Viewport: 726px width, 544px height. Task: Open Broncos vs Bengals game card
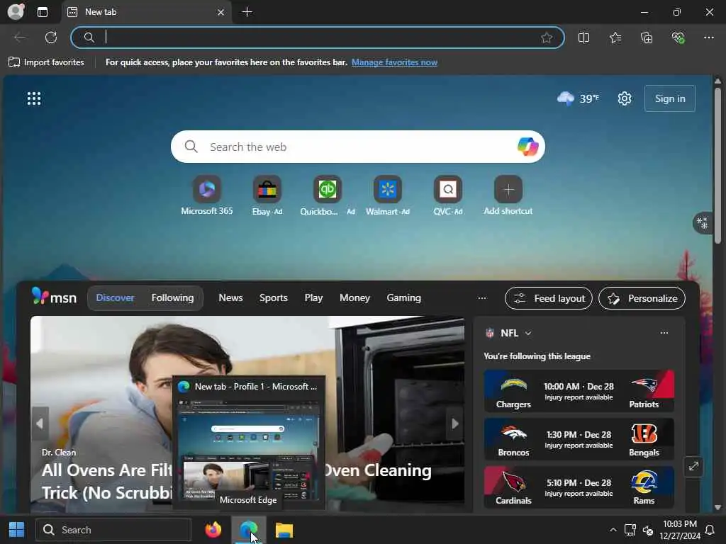coord(579,439)
